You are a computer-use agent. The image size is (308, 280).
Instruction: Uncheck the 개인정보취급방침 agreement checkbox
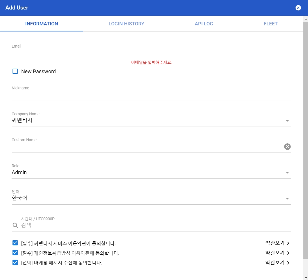pyautogui.click(x=15, y=253)
